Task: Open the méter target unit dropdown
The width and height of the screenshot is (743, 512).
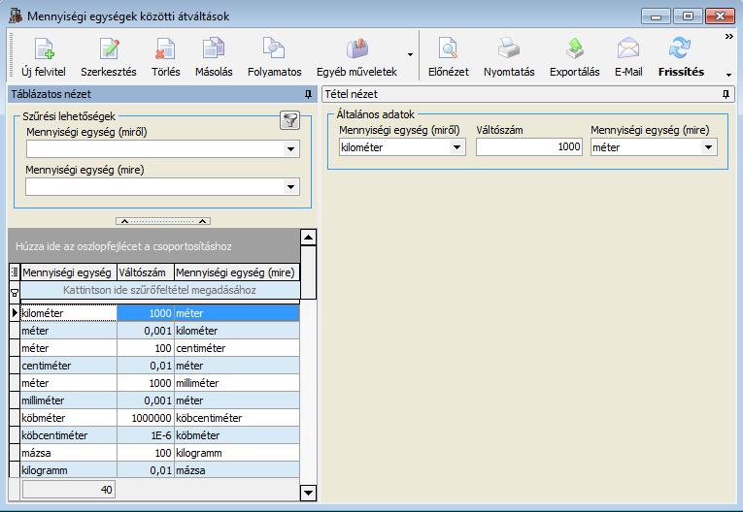Action: click(x=708, y=147)
